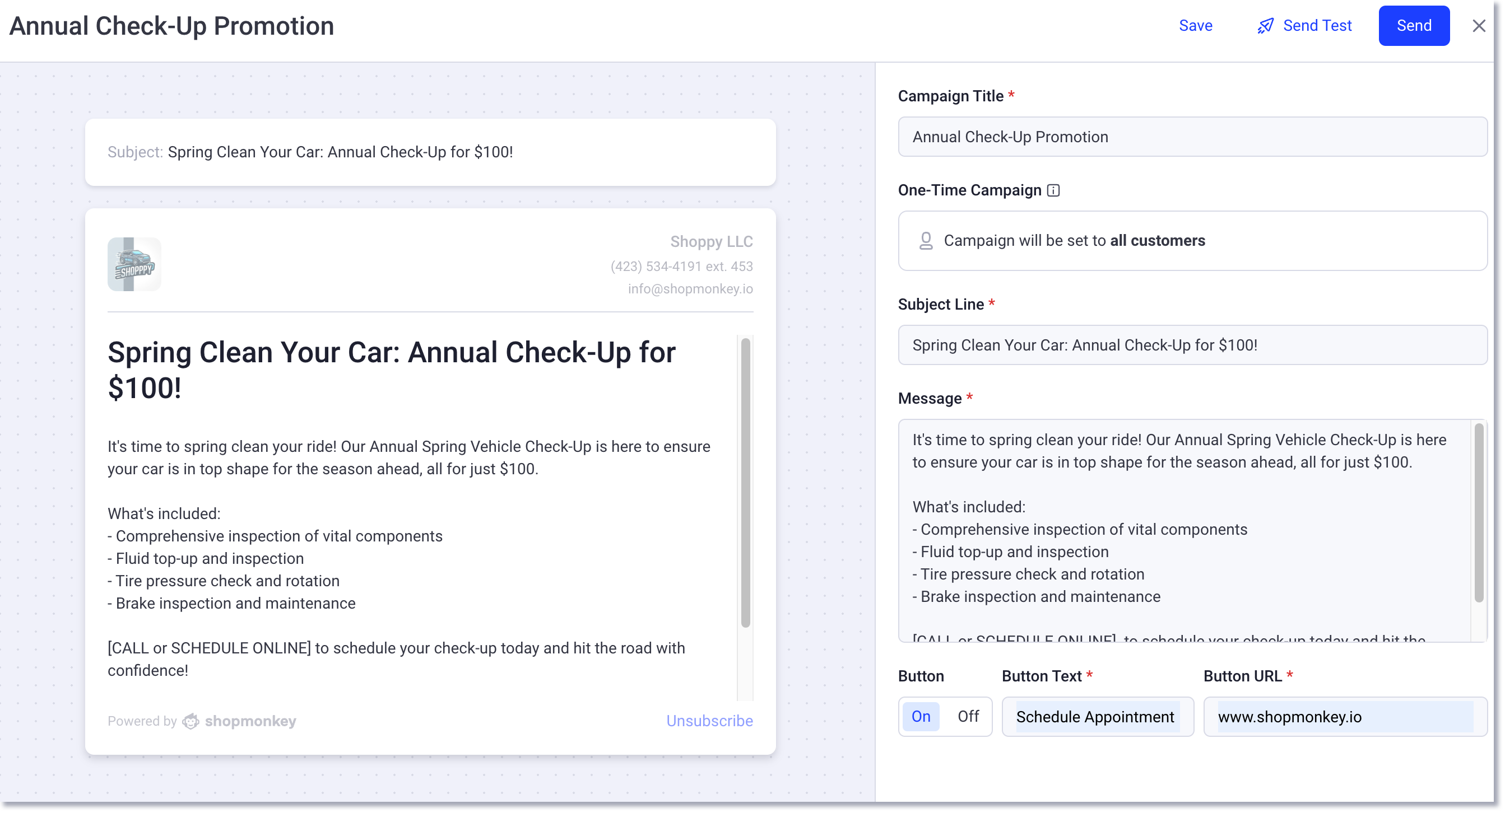Viewport: 1505px width, 813px height.
Task: Open the Unsubscribe link in the preview
Action: [x=709, y=721]
